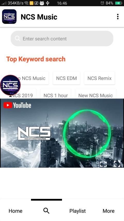The height and width of the screenshot is (221, 124).
Task: Open the More tab
Action: point(109,211)
